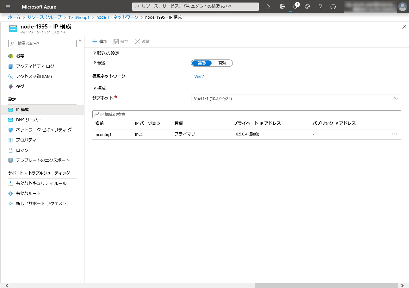Click 追加 to add IP configuration
This screenshot has width=409, height=288.
click(x=100, y=42)
